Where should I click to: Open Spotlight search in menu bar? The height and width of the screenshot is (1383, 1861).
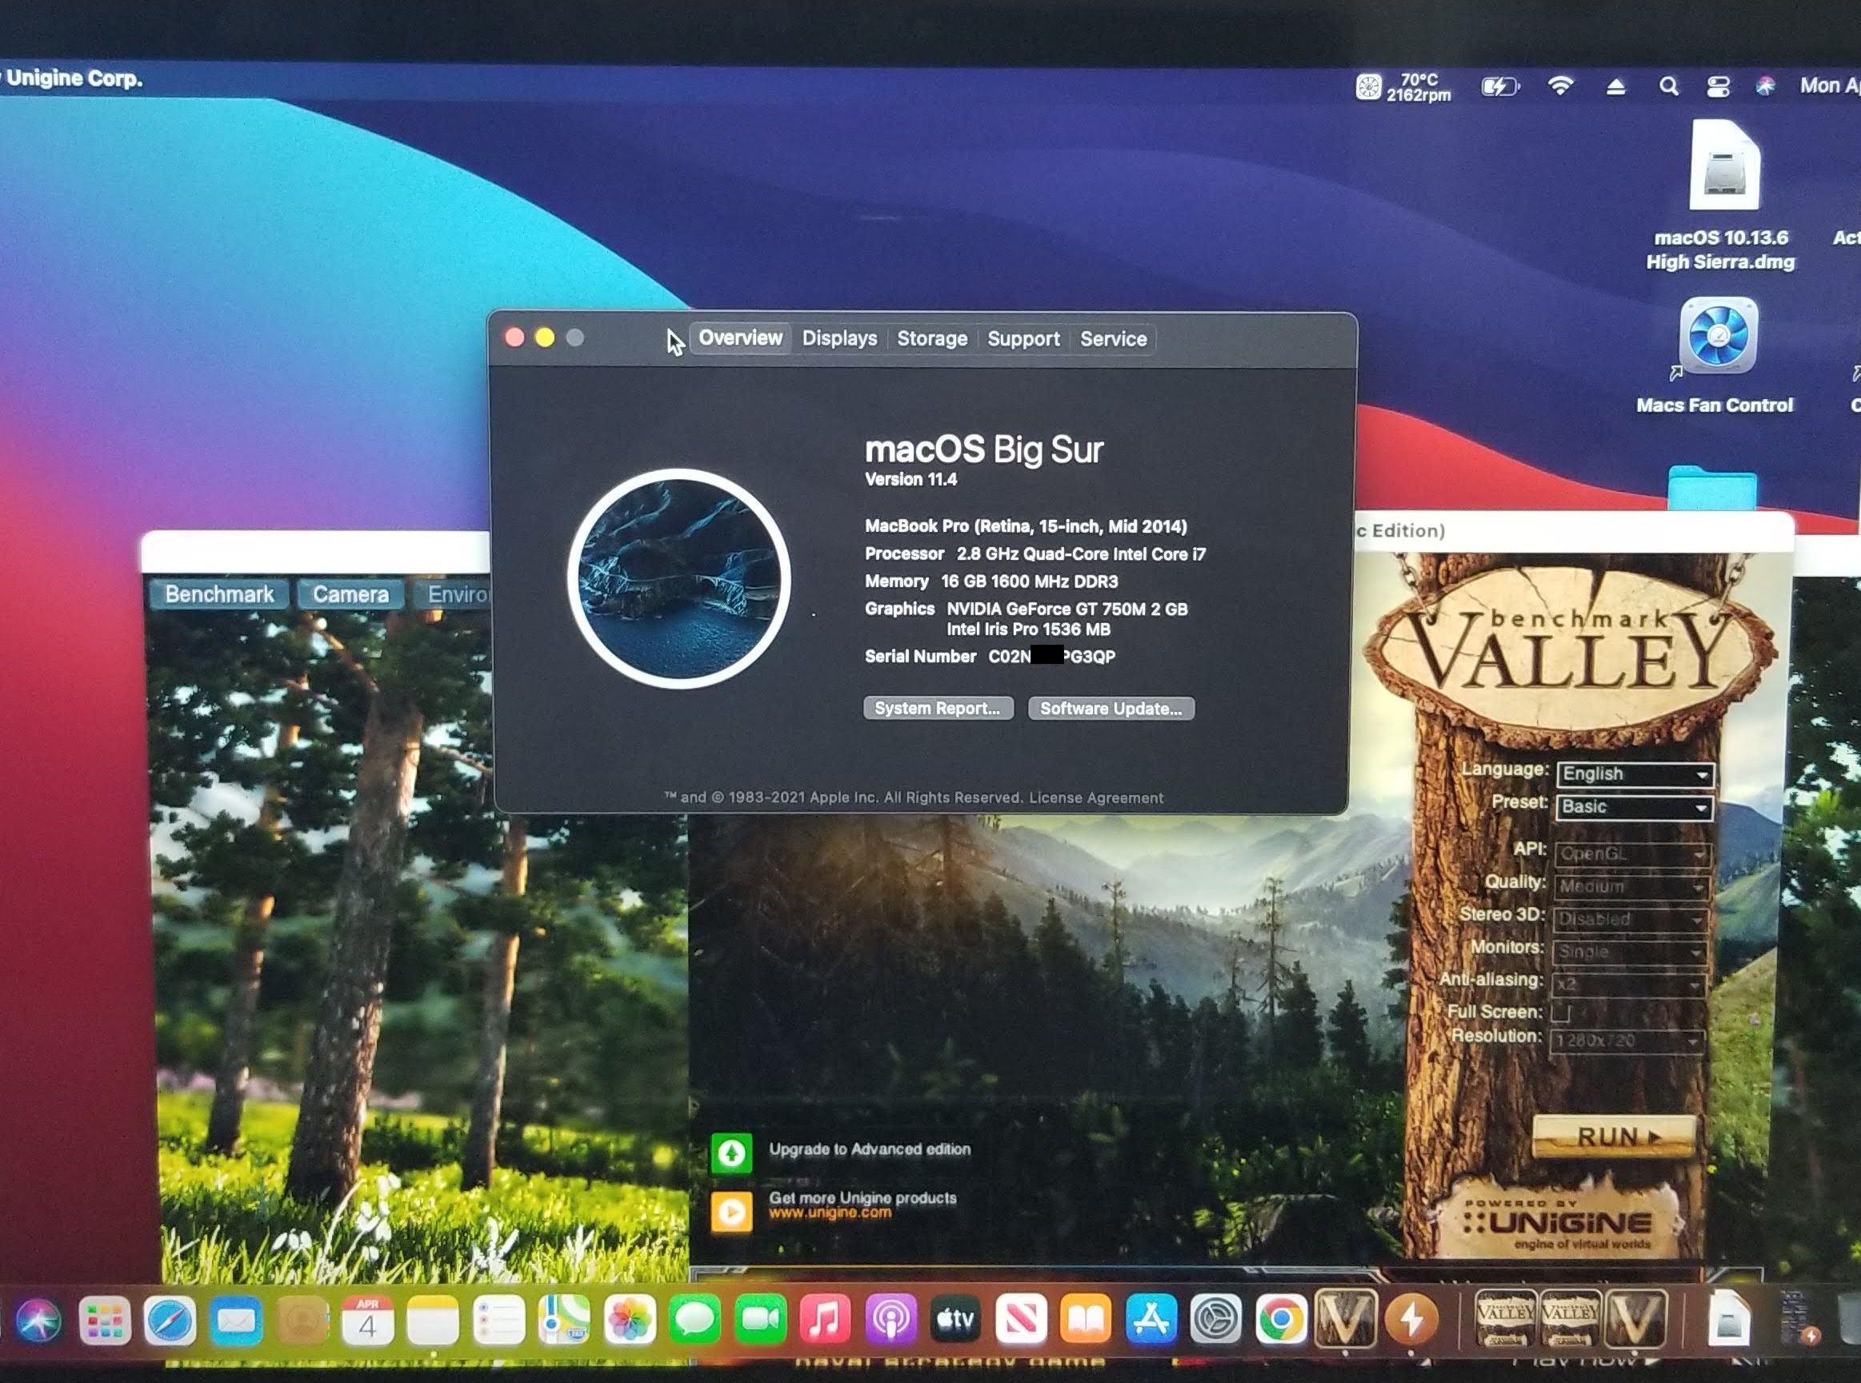[1667, 86]
